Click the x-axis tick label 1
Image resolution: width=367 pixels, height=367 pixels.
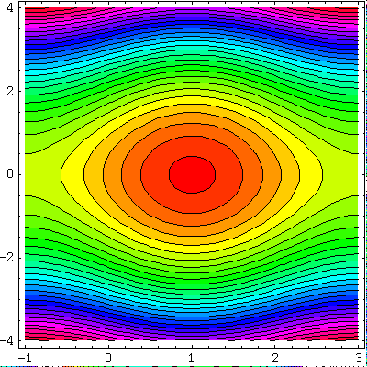(x=192, y=358)
